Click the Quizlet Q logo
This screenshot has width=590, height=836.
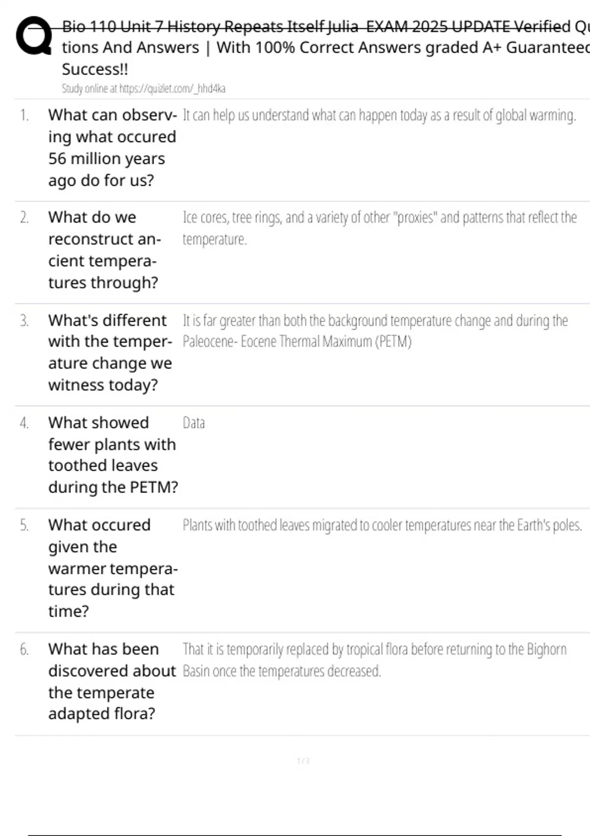[x=33, y=36]
